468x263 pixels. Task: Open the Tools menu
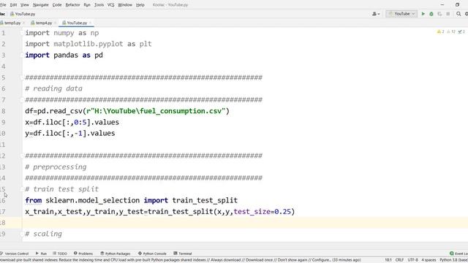99,5
